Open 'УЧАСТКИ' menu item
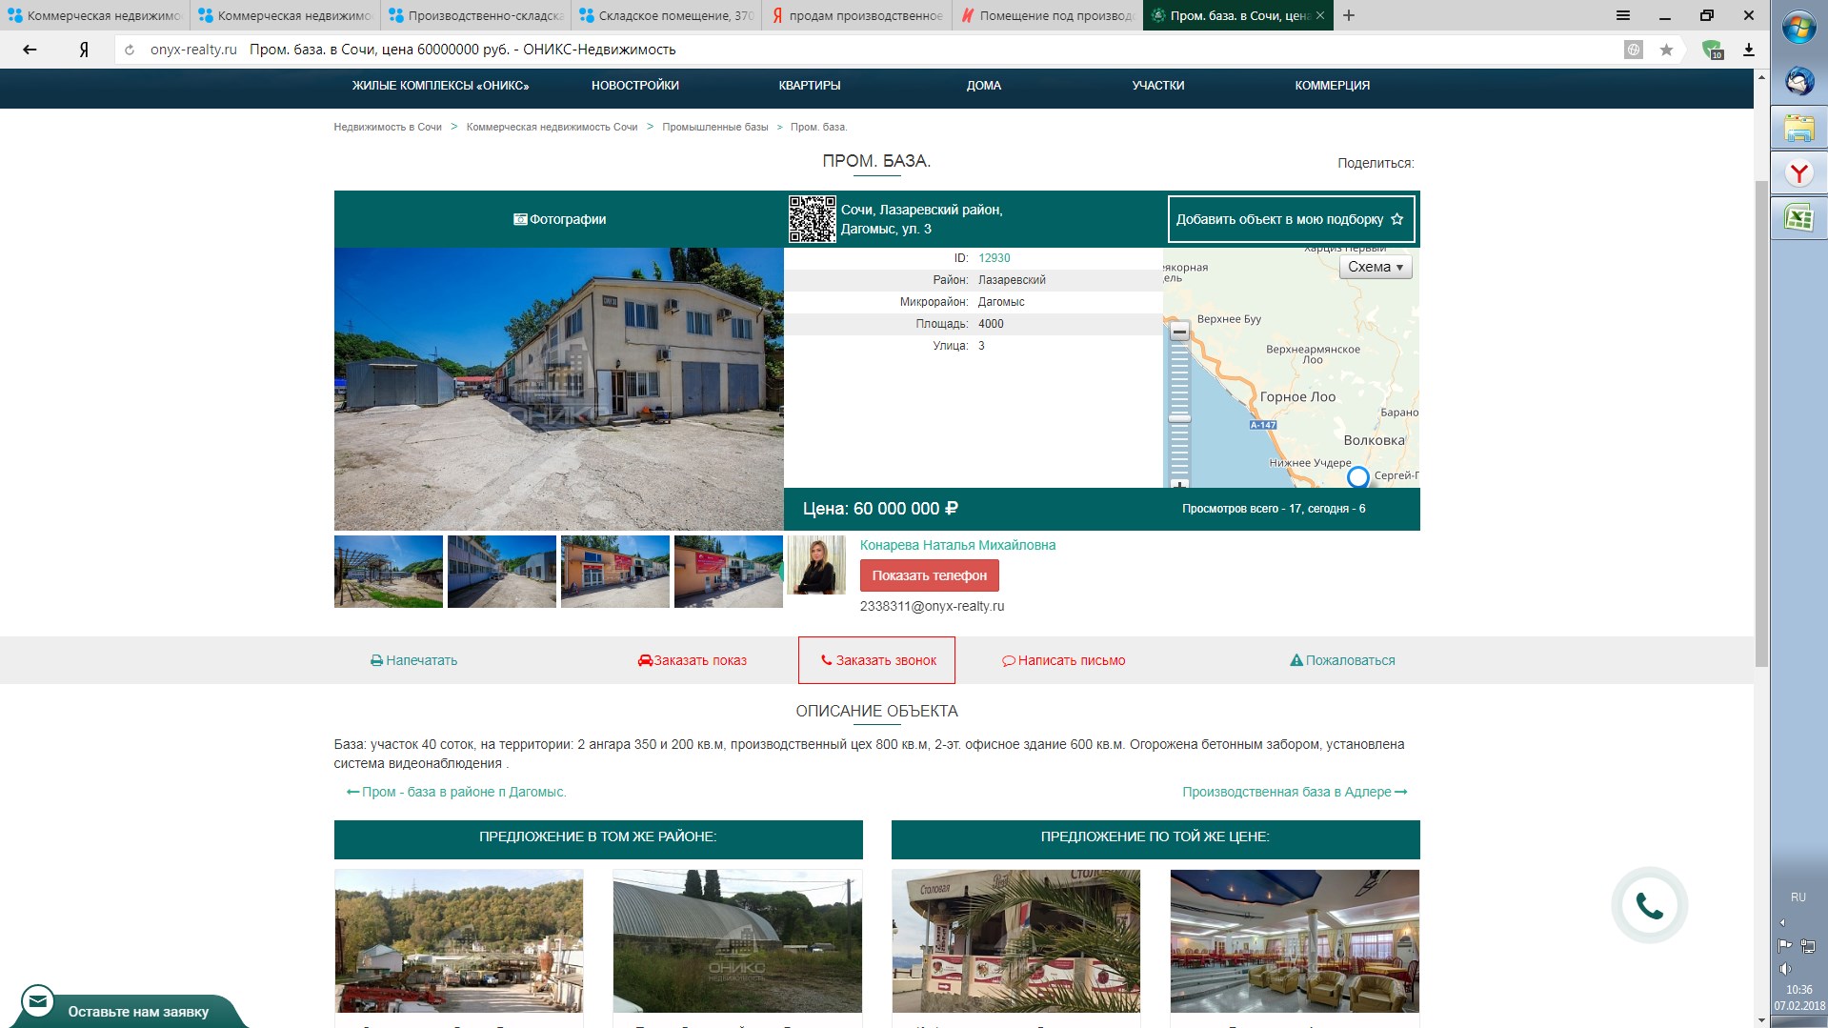 coord(1158,86)
